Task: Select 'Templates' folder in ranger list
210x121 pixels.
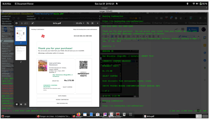Action: [x=7, y=56]
